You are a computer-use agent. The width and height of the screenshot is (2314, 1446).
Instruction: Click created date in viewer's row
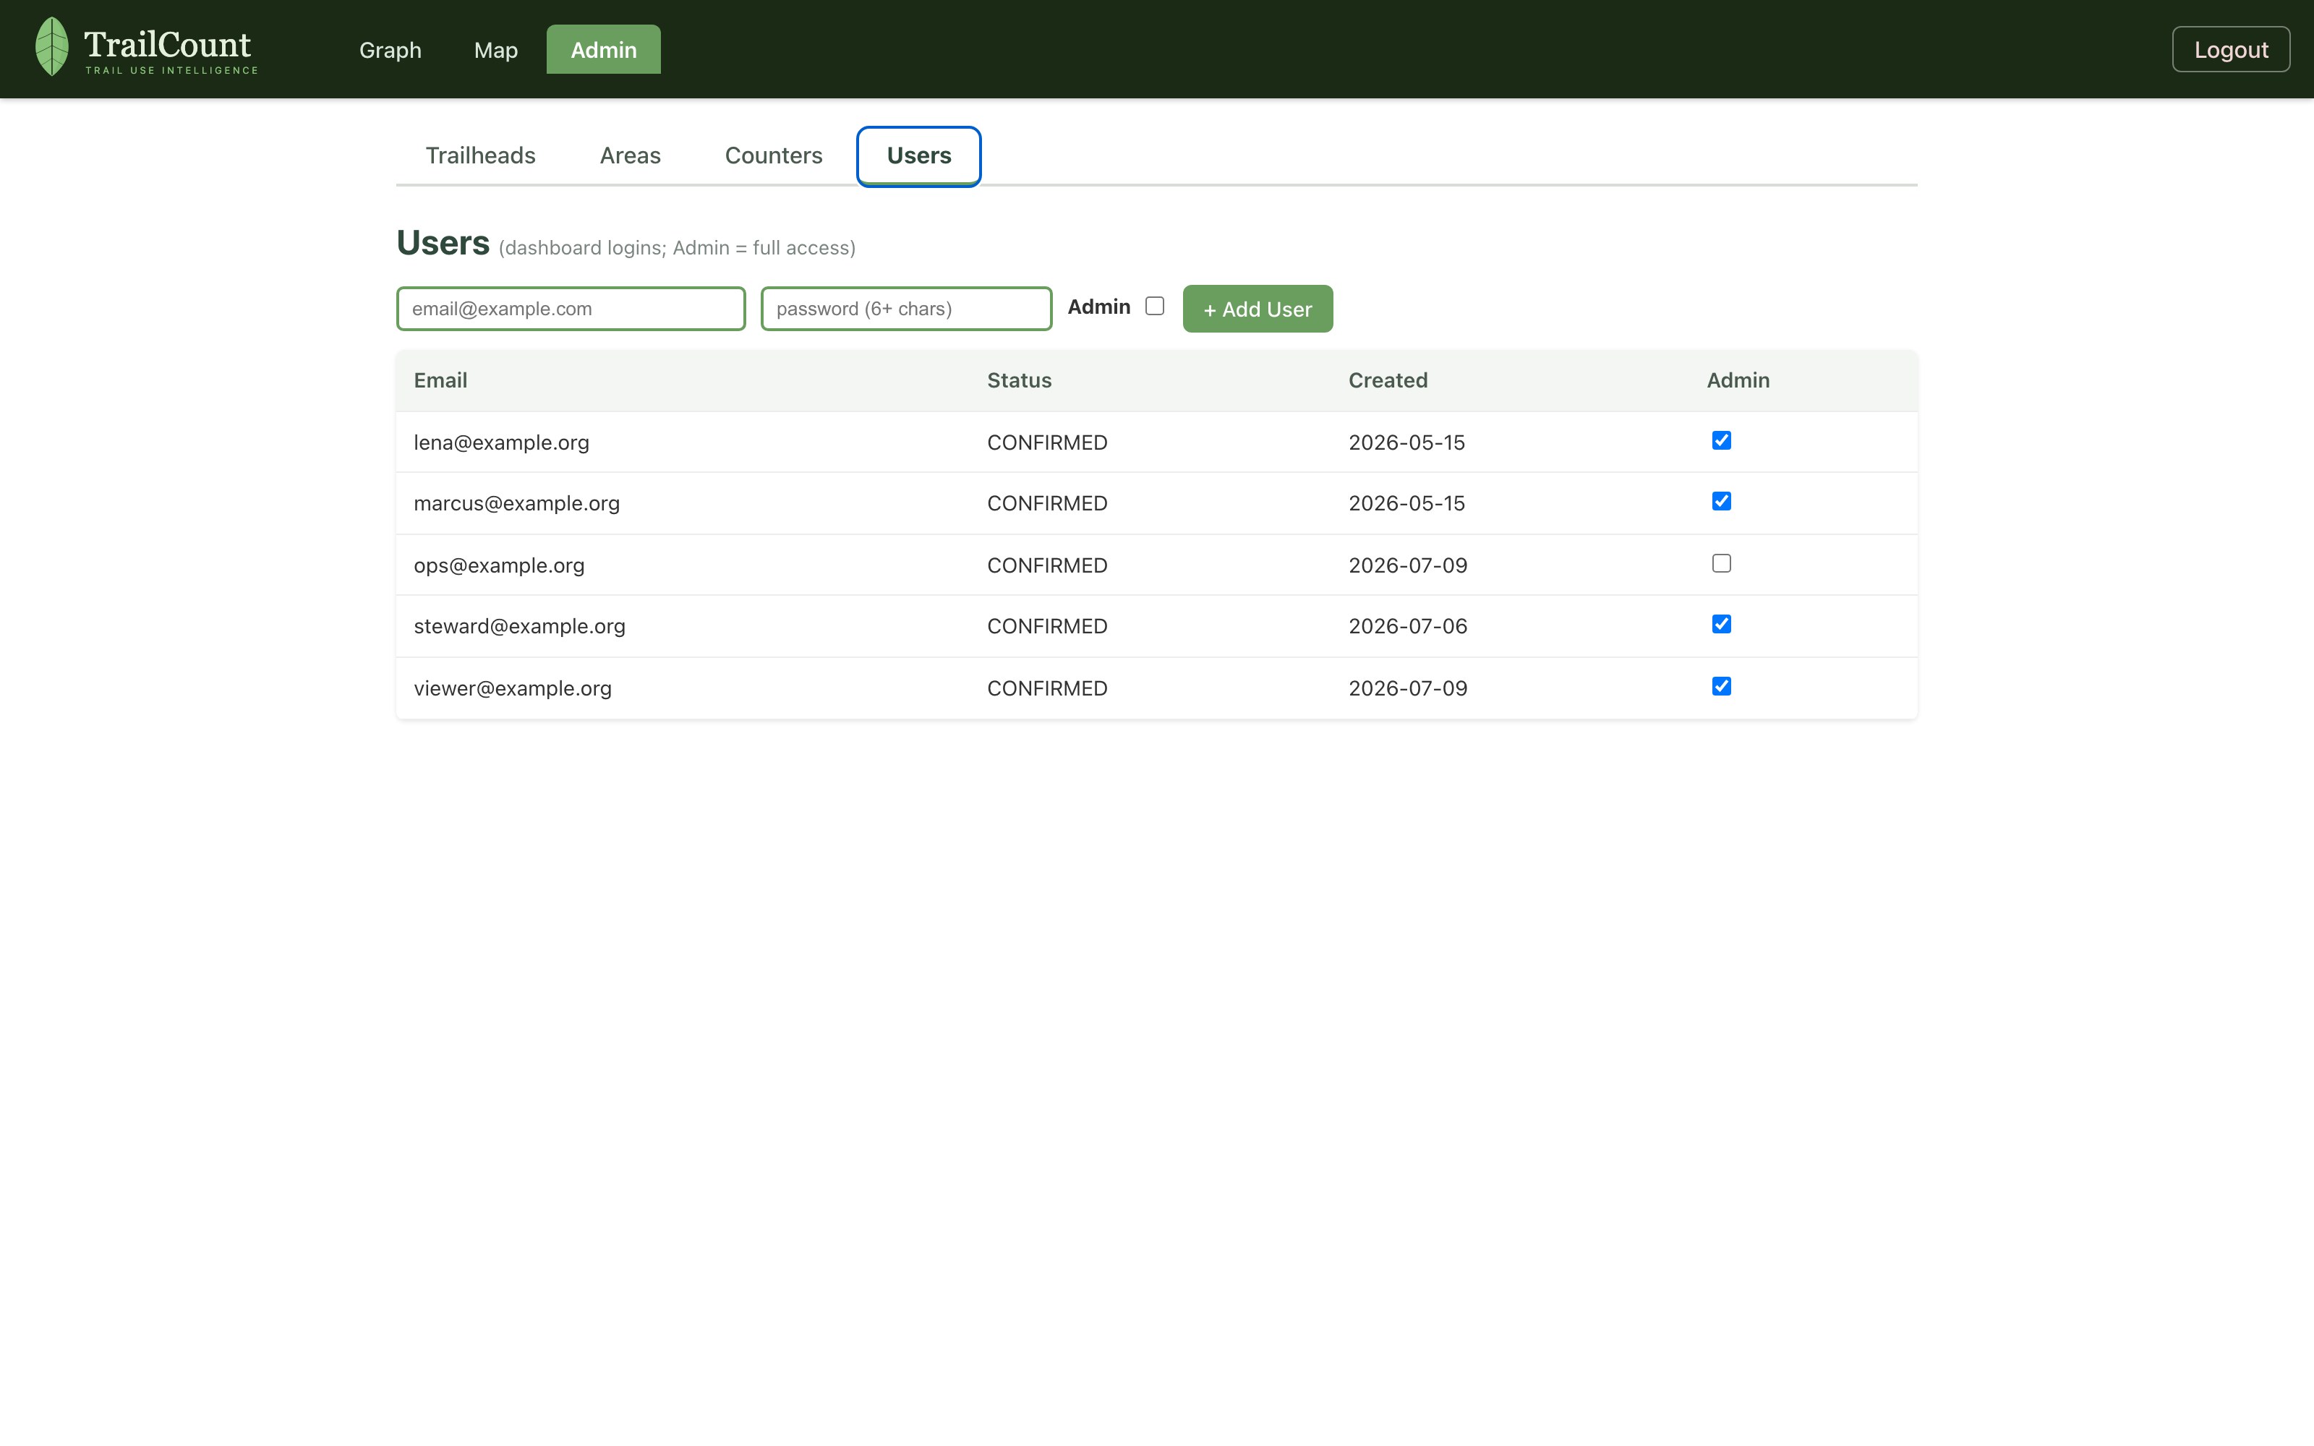1407,688
